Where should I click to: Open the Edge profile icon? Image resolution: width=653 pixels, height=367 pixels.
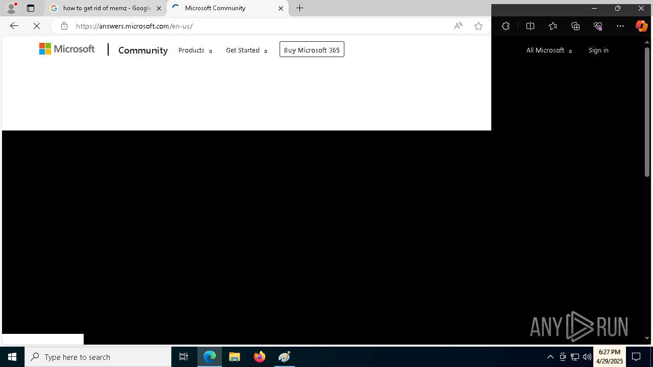(x=11, y=8)
